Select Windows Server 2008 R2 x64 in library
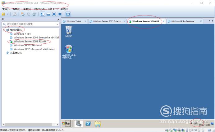Screen dimensions: 215x132 [30, 41]
